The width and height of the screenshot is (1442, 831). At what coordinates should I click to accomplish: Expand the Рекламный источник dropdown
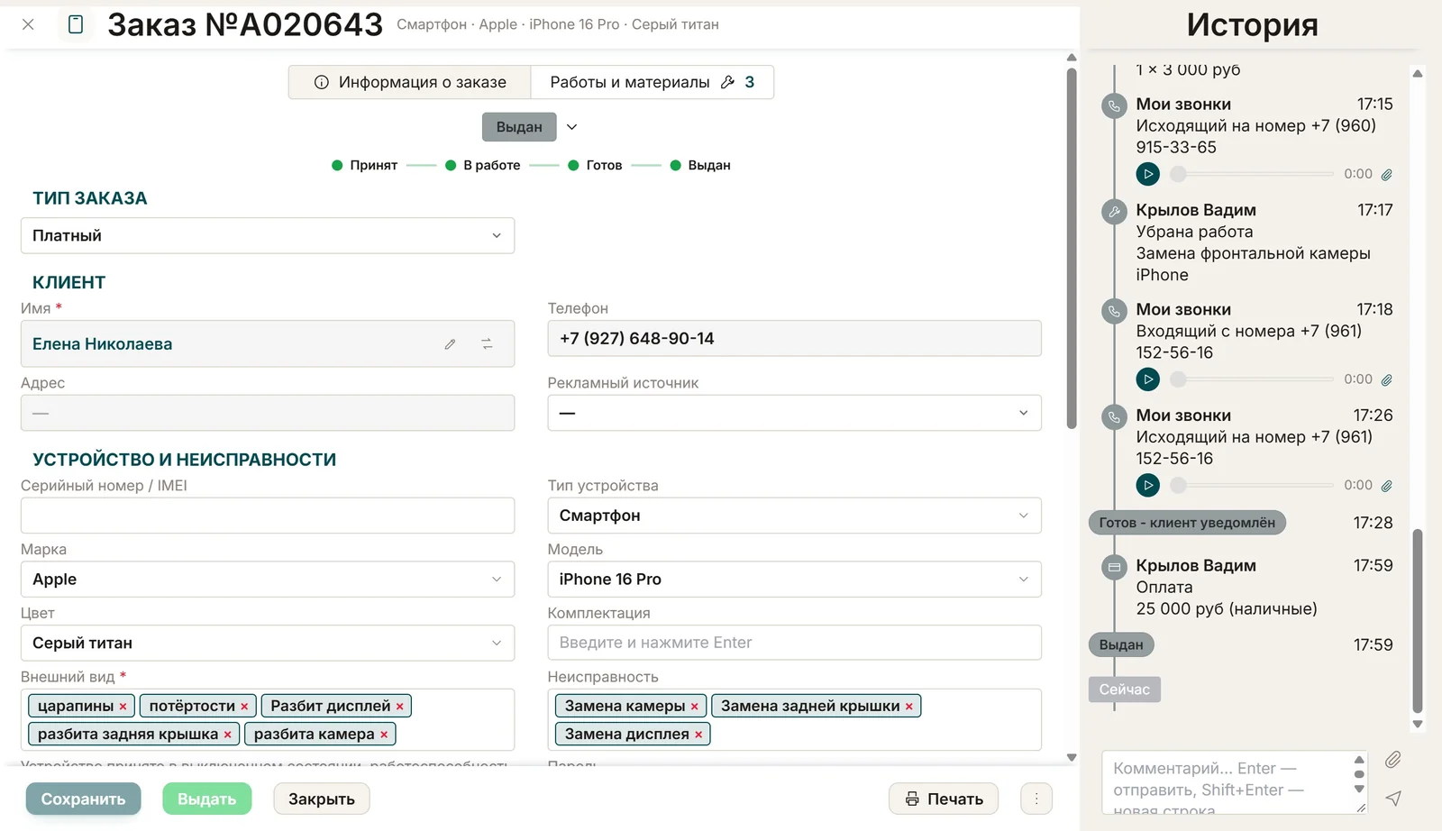(x=794, y=413)
